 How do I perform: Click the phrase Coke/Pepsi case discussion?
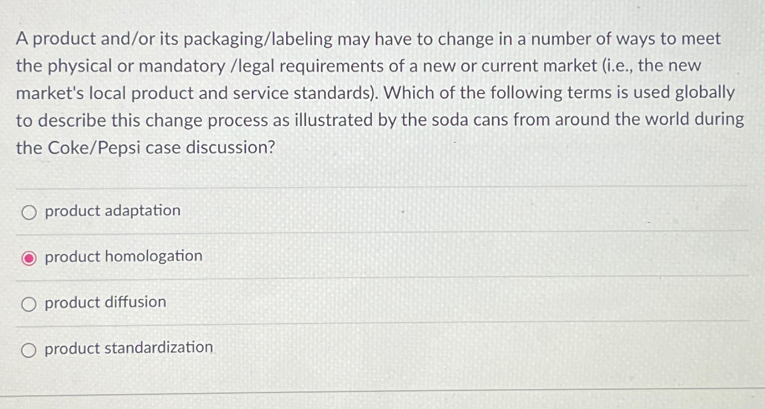(144, 148)
